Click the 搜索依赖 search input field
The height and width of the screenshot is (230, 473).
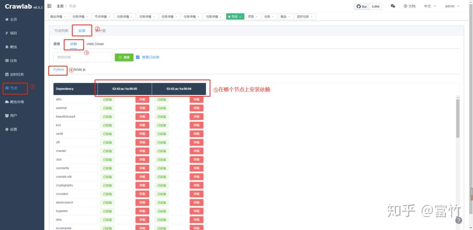tap(83, 57)
